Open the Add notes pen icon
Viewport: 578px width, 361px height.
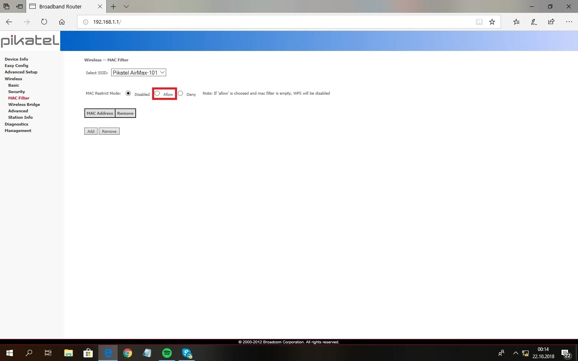tap(534, 22)
